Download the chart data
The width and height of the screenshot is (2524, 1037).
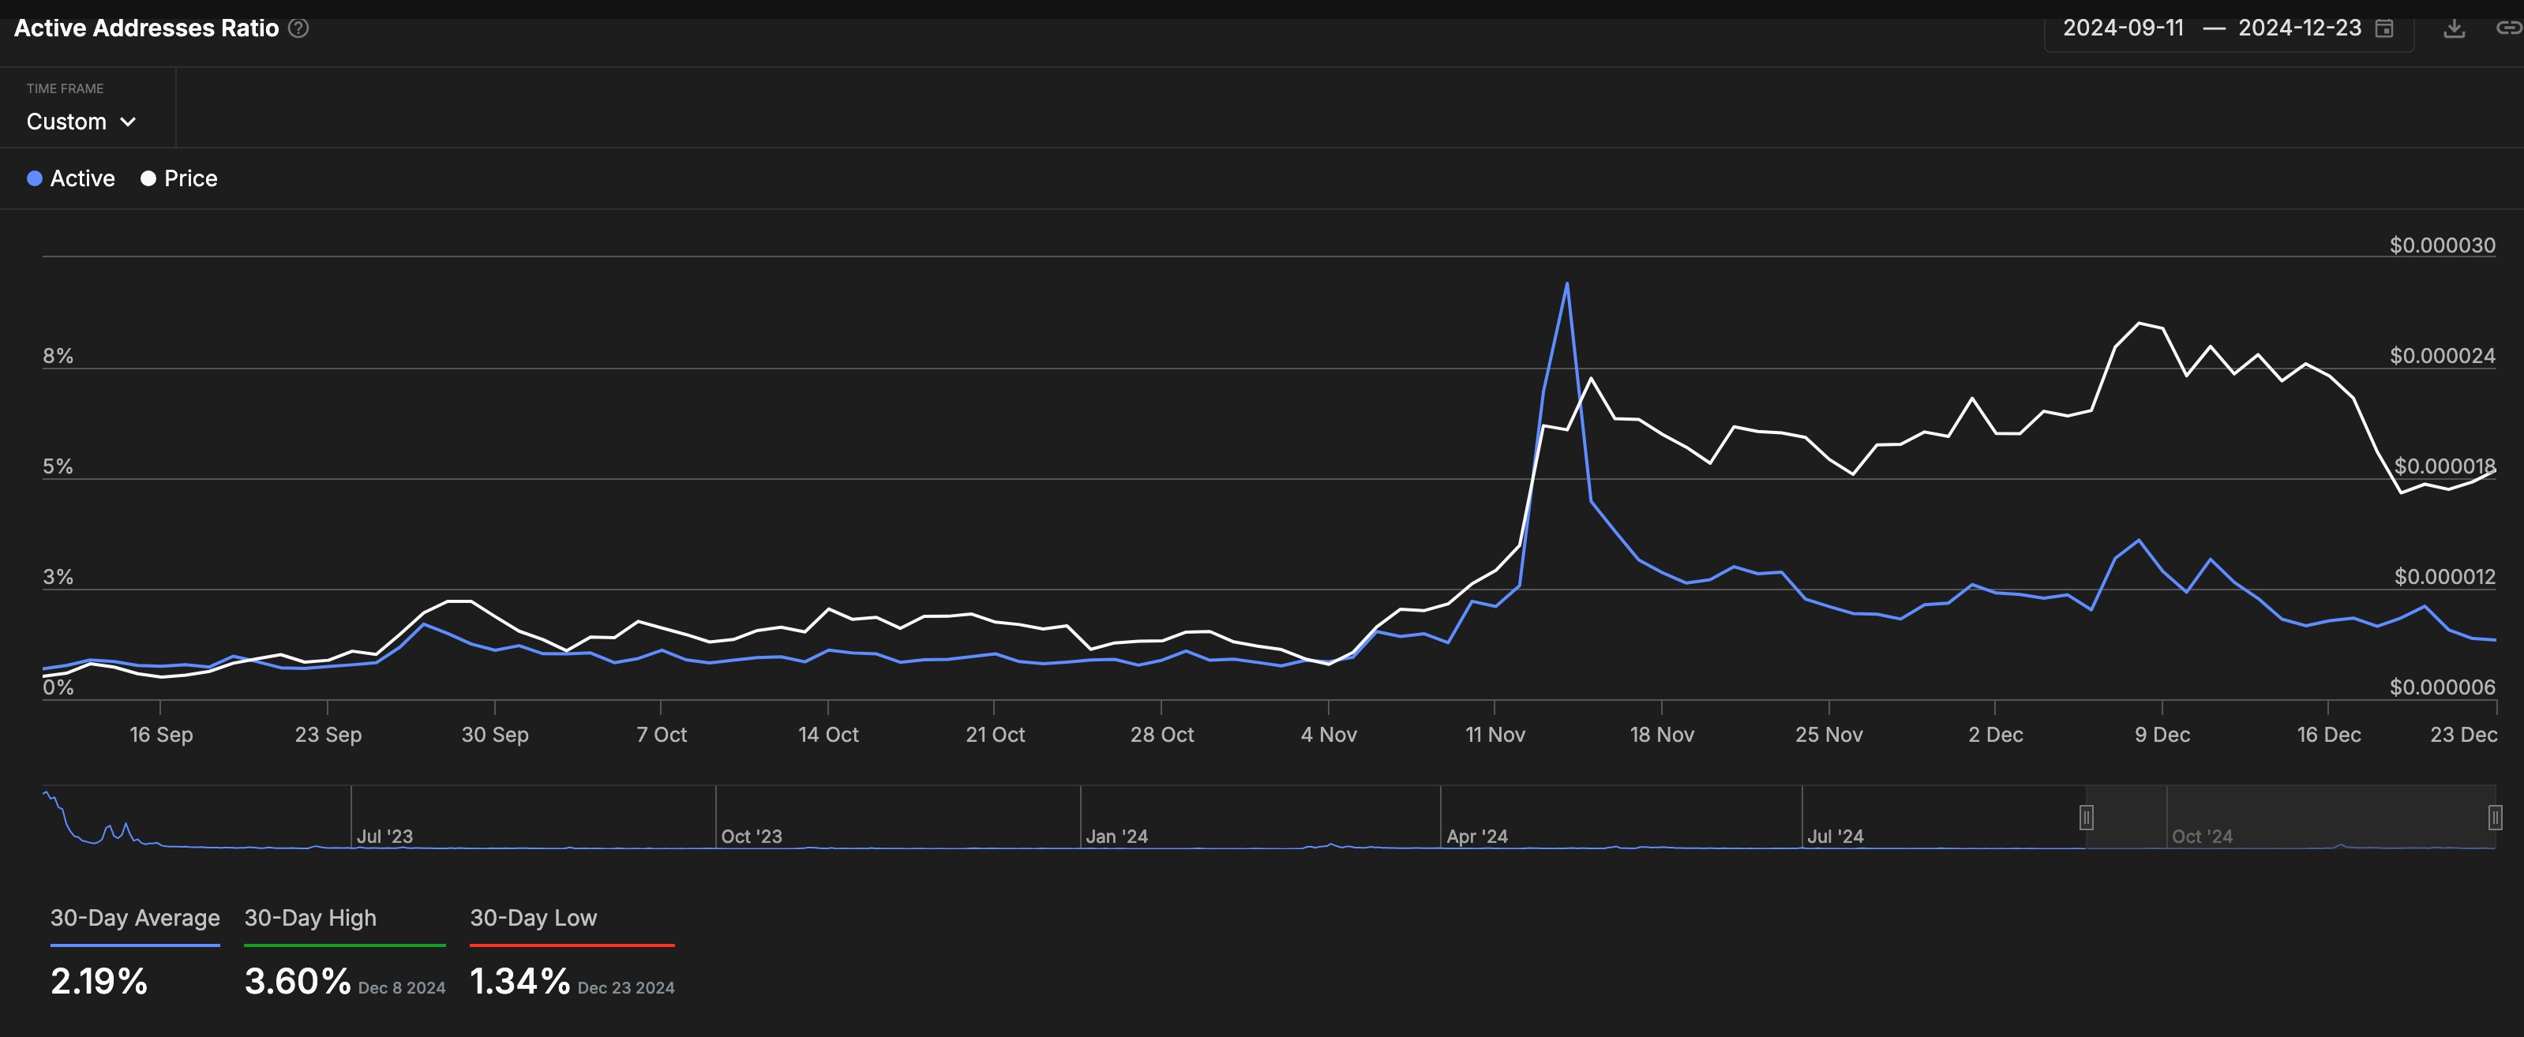[2455, 28]
